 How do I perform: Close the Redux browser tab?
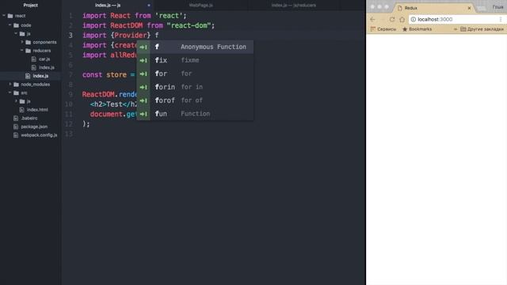(x=469, y=8)
